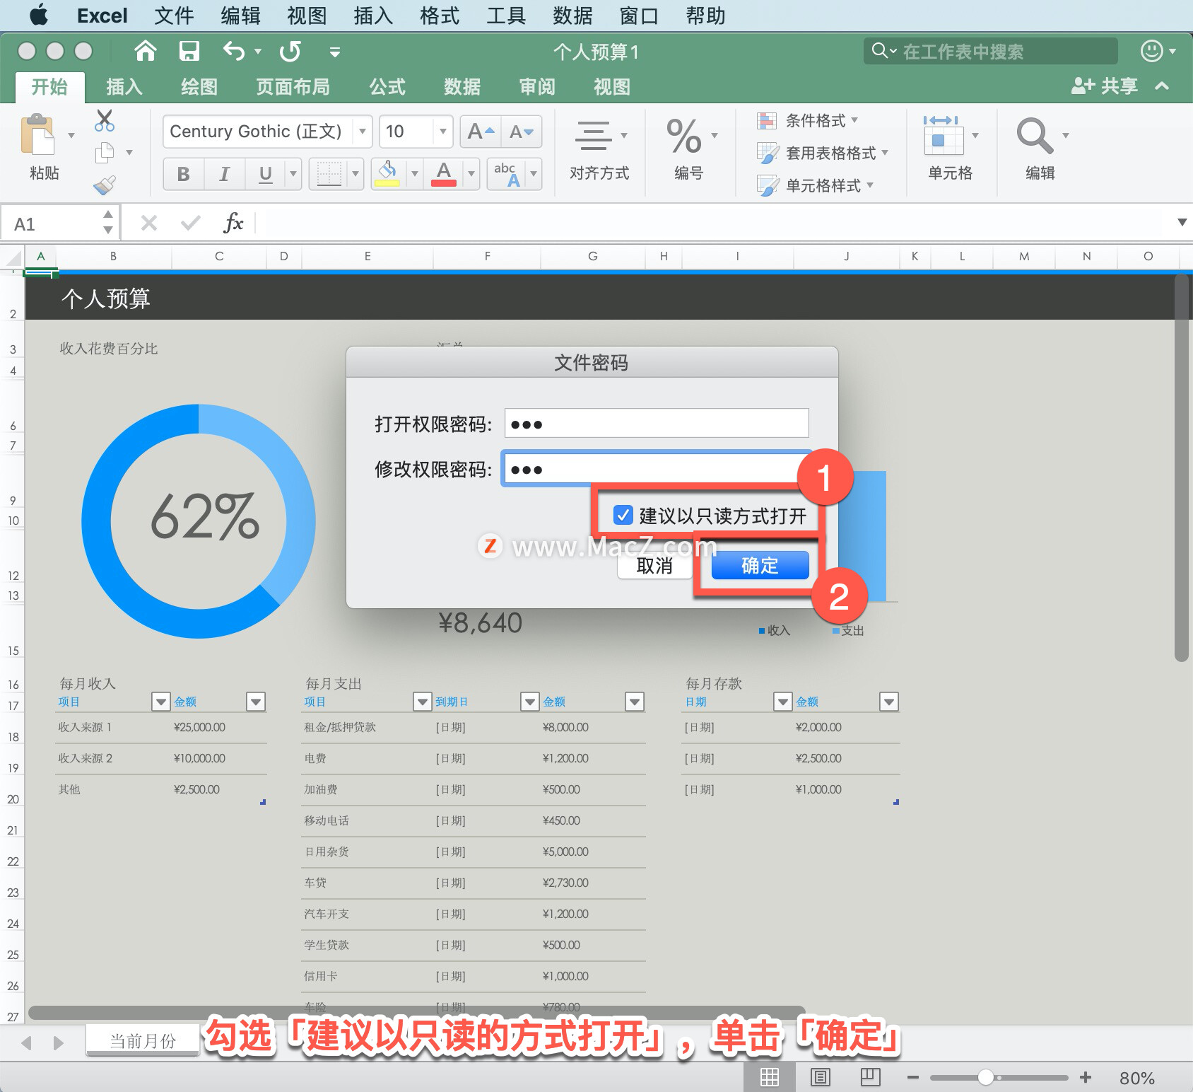Open number format percent icon
Screen dimensions: 1193x1092
click(x=684, y=136)
